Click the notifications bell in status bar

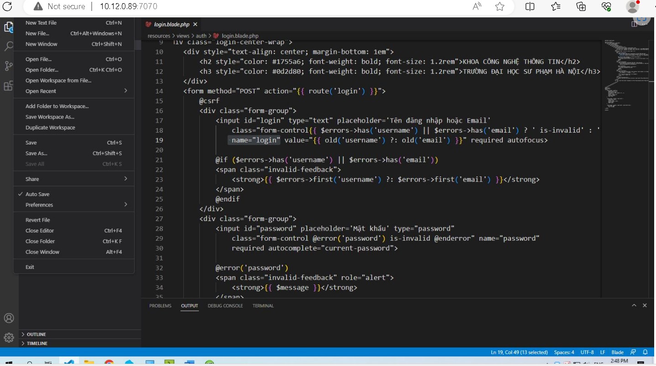(x=645, y=352)
